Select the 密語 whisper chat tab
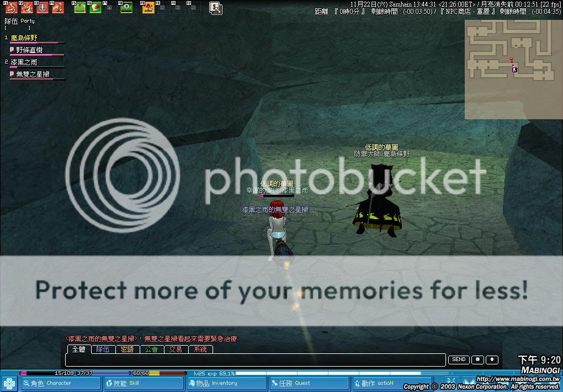This screenshot has height=392, width=563. click(x=127, y=349)
